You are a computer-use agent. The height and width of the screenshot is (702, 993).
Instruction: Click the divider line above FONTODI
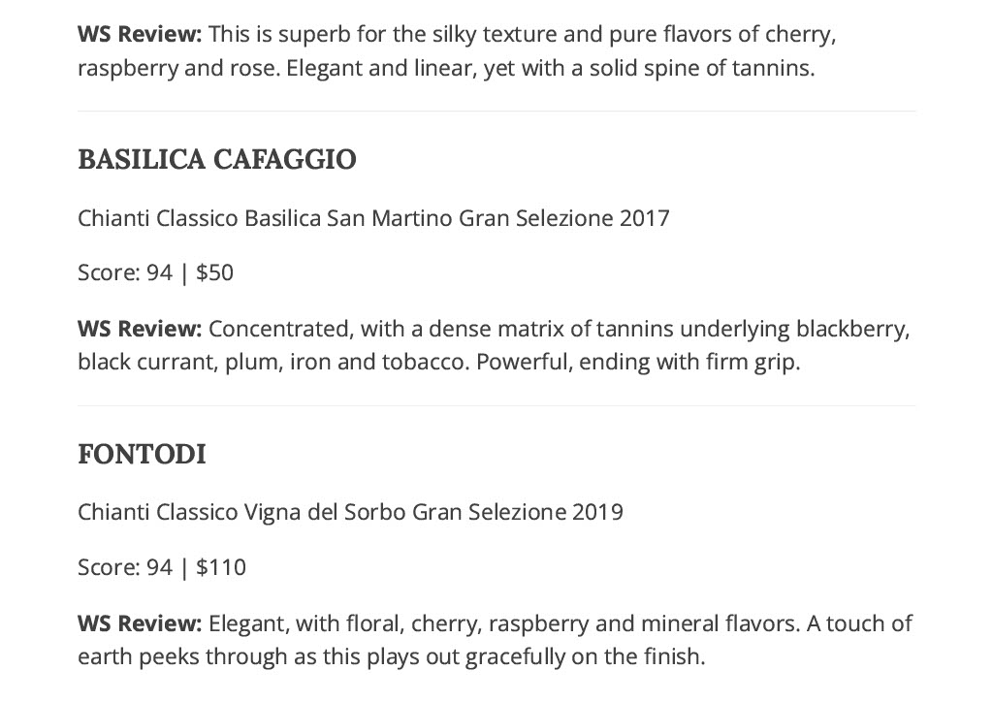point(496,405)
